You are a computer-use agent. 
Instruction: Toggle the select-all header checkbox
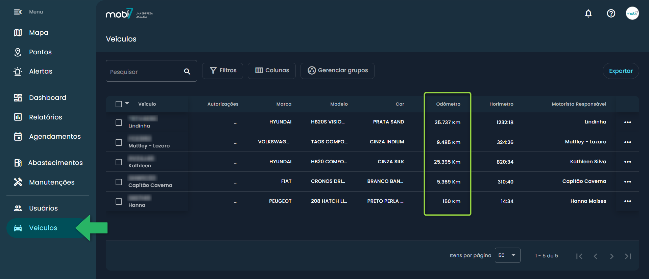point(119,104)
